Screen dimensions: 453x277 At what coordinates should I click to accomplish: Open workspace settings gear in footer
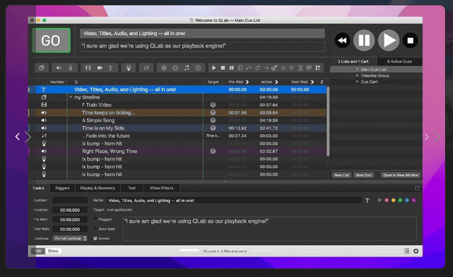pos(416,251)
